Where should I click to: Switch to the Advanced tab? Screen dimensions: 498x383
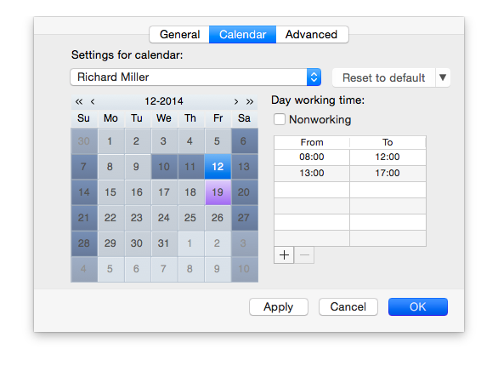click(312, 34)
